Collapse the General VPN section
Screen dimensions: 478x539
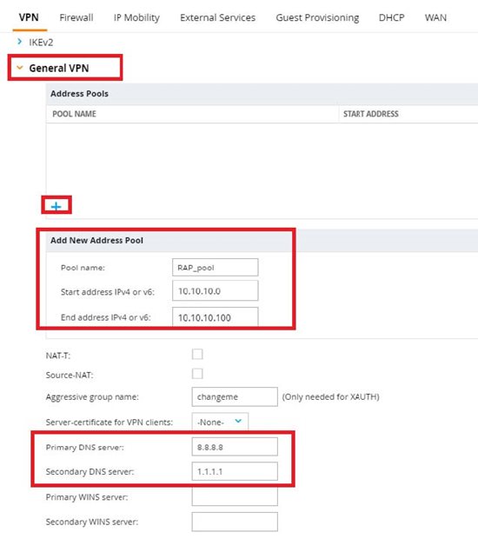(20, 68)
